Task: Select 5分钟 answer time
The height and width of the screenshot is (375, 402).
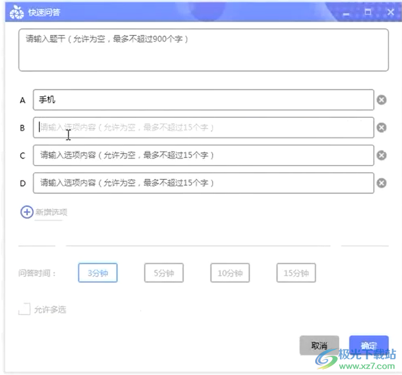Action: tap(164, 273)
